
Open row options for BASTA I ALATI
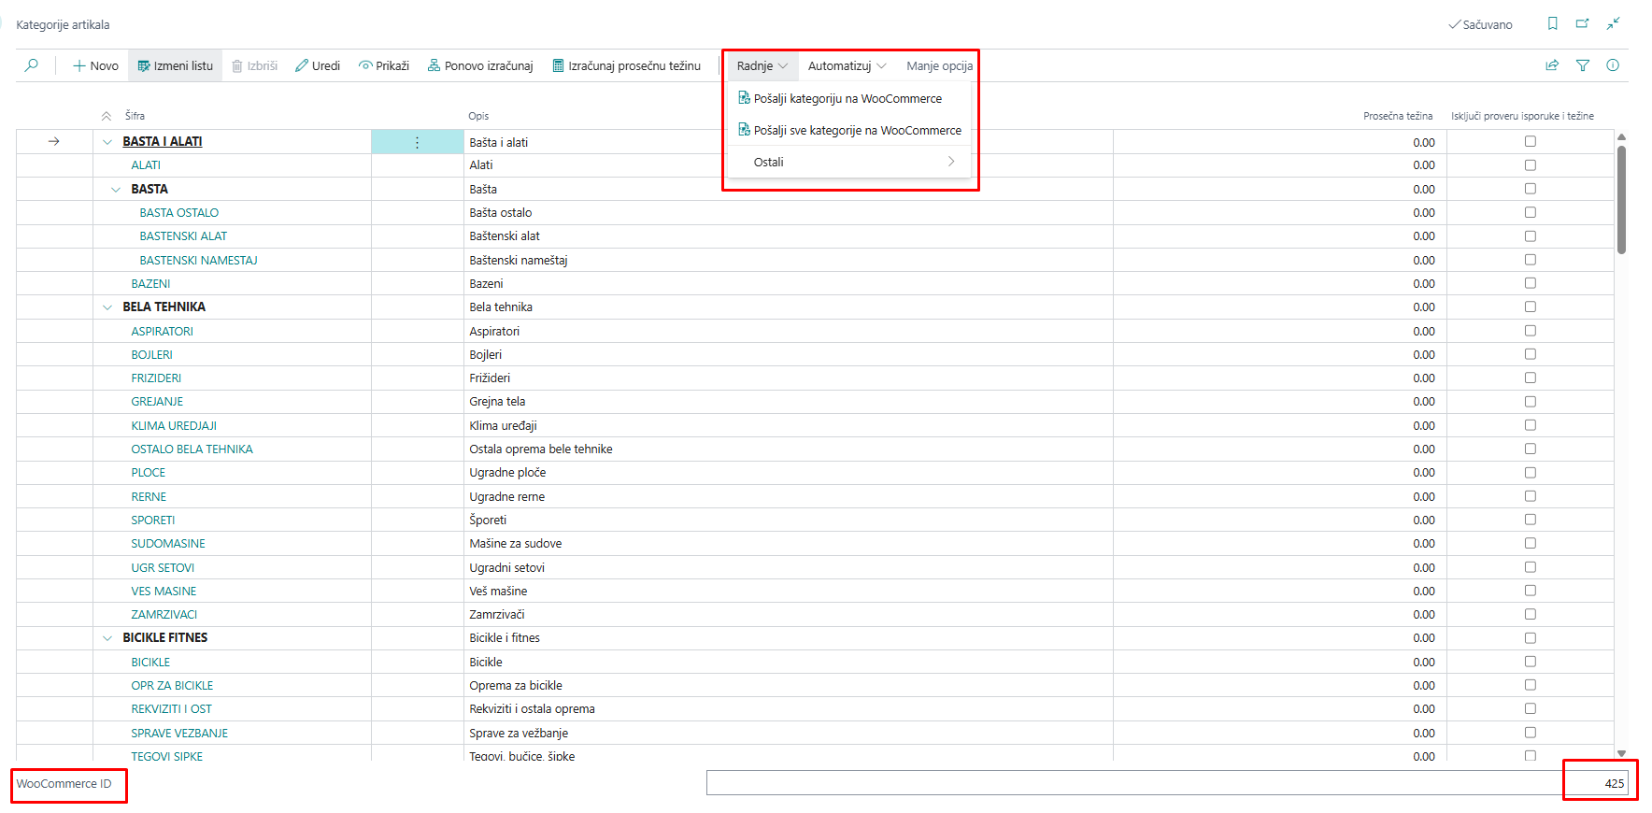click(x=417, y=142)
